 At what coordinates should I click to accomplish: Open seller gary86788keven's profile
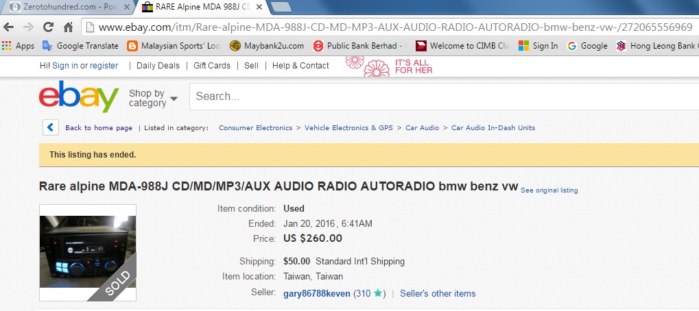click(317, 293)
